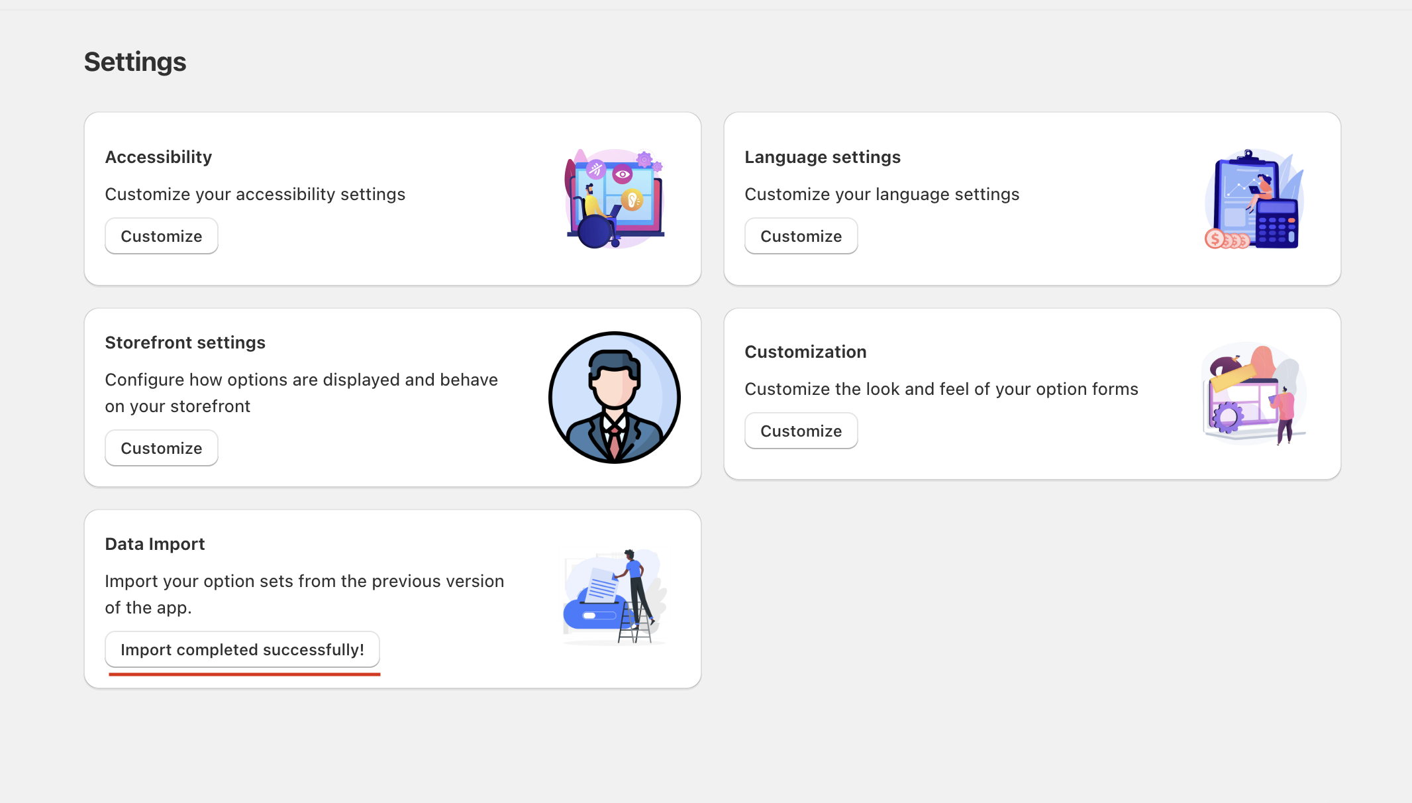
Task: Click text 'Customize your accessibility settings'
Action: (255, 194)
